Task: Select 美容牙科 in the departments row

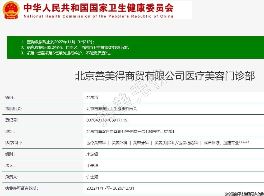Action: [x=141, y=143]
